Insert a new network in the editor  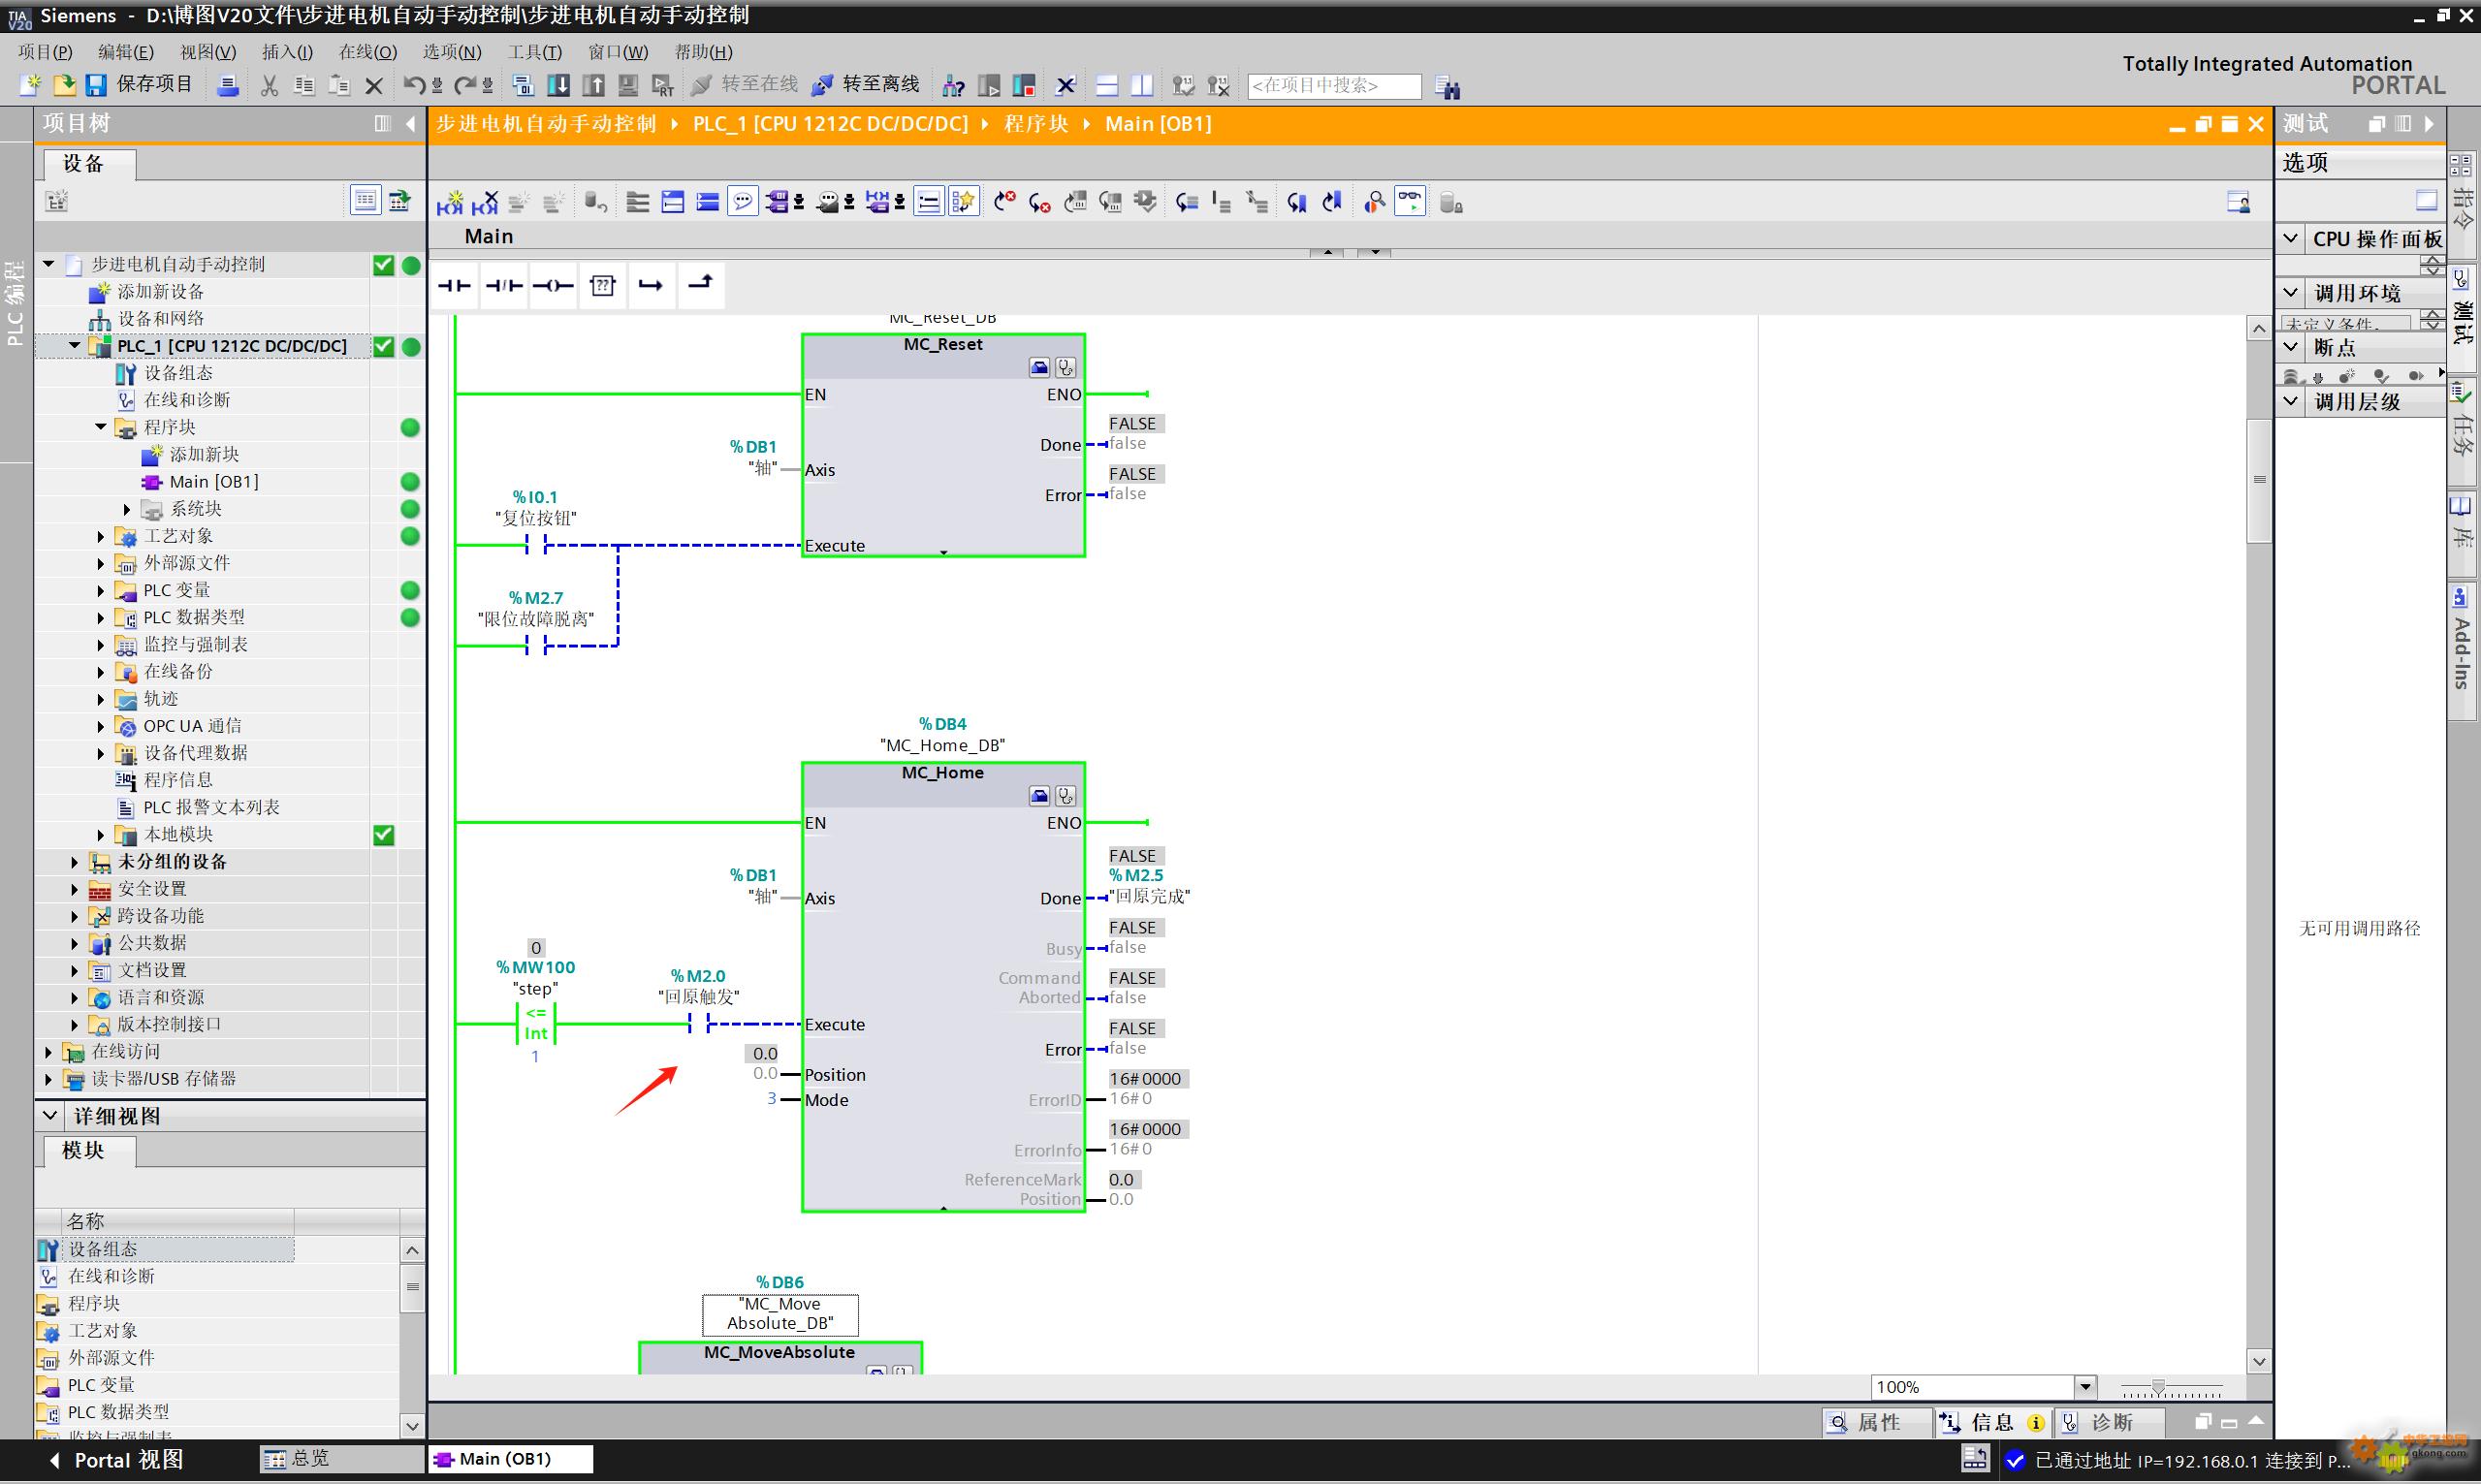point(450,203)
